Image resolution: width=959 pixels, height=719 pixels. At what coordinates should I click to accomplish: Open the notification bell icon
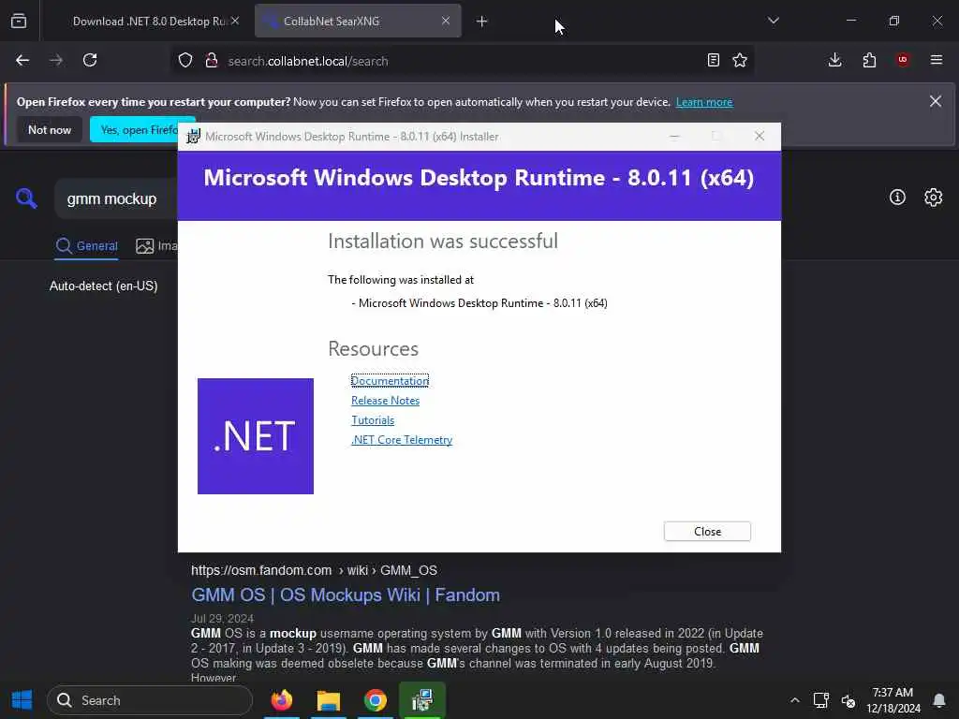point(938,700)
